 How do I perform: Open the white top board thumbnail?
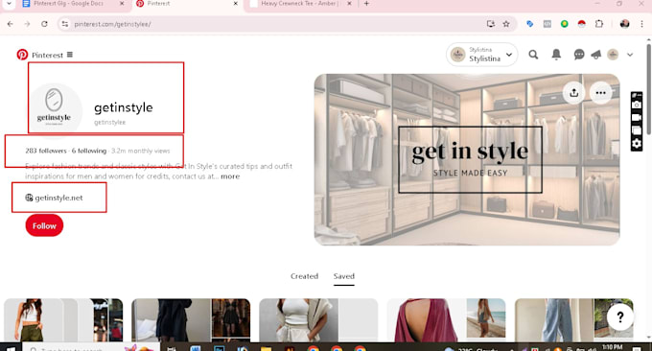318,320
